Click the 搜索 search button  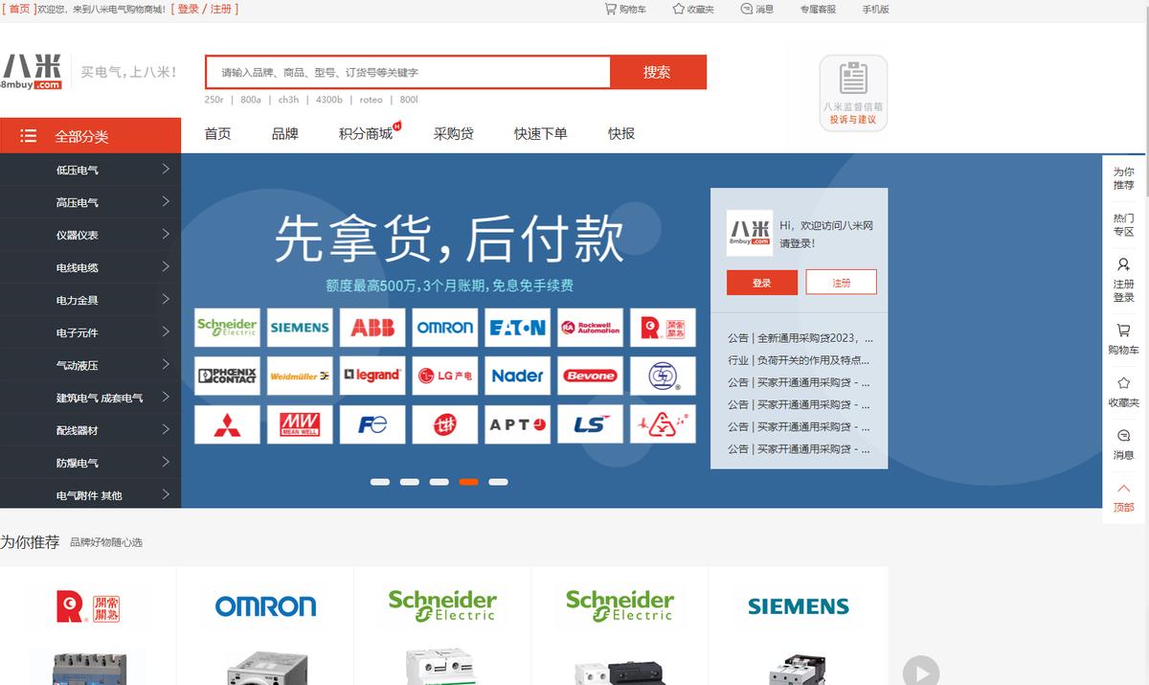click(x=658, y=71)
